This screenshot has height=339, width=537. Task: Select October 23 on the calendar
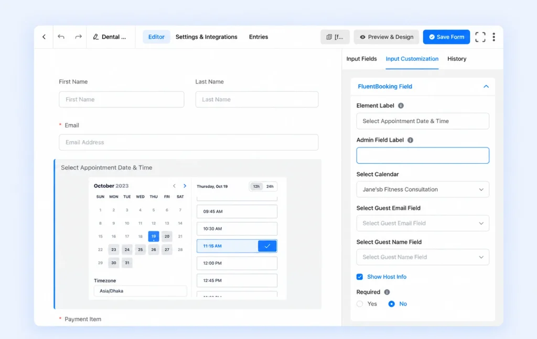tap(114, 250)
